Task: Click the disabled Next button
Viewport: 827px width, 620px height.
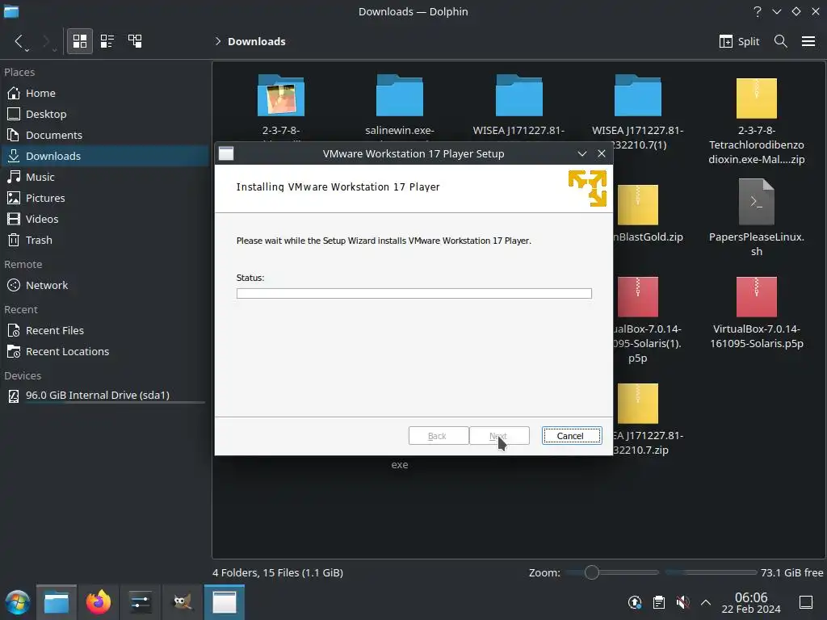Action: click(x=499, y=436)
